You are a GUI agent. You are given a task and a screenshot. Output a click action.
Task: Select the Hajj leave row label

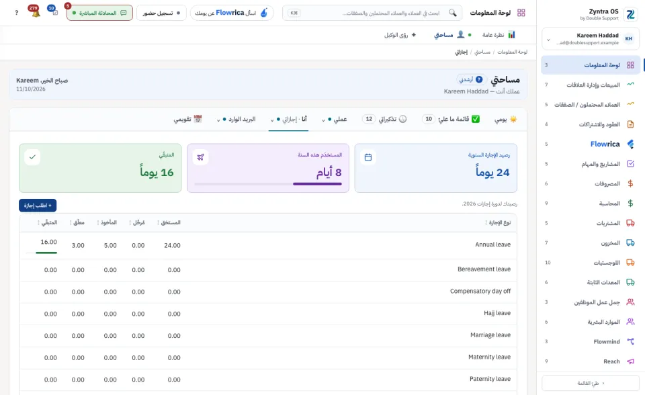coord(497,313)
